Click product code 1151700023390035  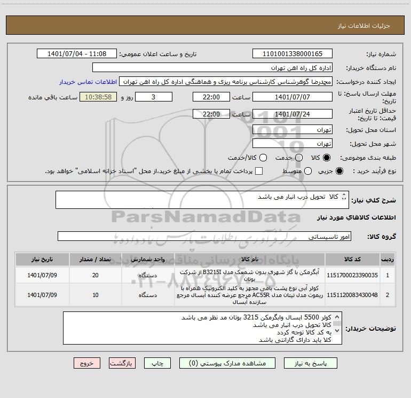pyautogui.click(x=352, y=275)
